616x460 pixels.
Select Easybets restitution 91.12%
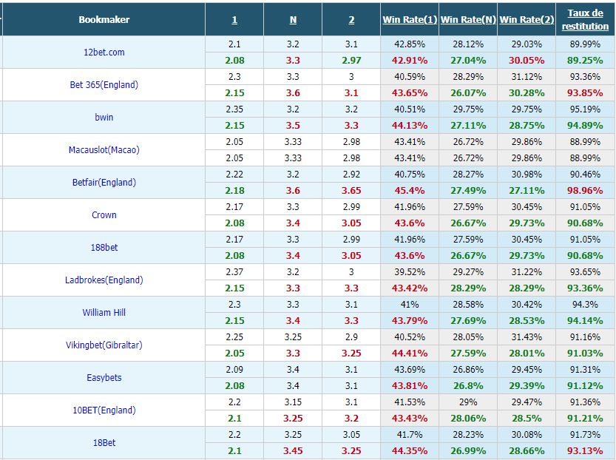coord(586,386)
